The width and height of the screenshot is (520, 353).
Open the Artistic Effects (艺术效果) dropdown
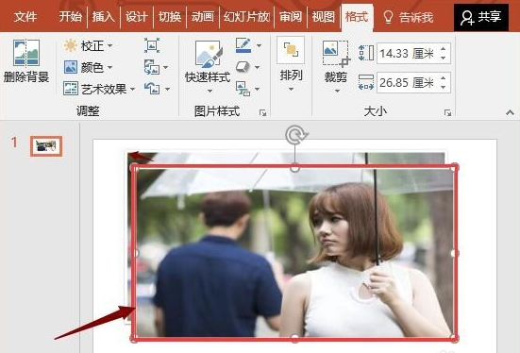[x=99, y=89]
